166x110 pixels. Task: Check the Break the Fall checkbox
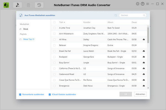point(54,51)
